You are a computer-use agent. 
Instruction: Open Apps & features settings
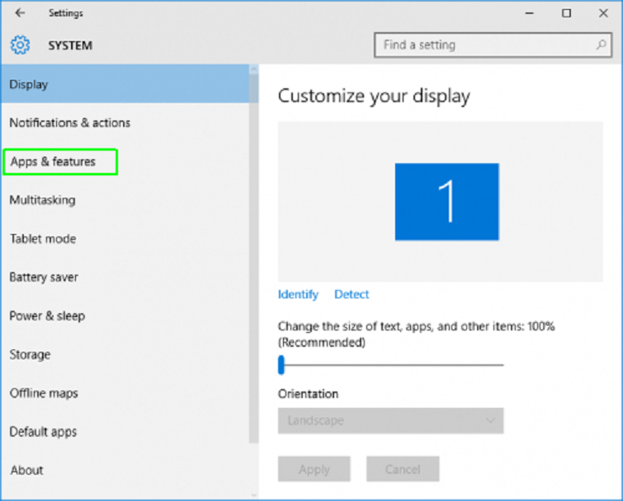coord(54,162)
